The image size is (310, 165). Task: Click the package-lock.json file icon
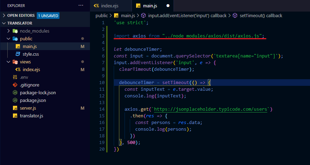15,92
